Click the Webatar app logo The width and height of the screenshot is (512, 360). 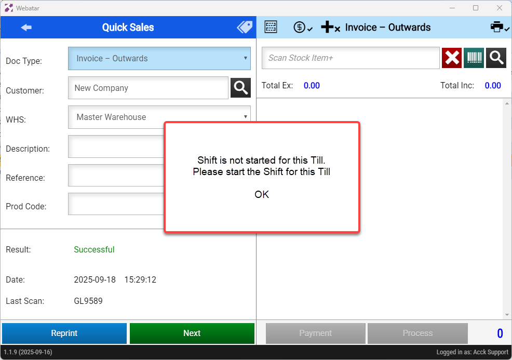(x=9, y=8)
